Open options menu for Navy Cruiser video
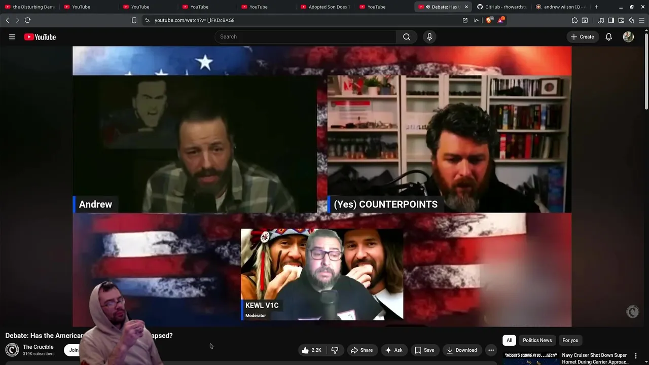Screen dimensions: 649x365 tap(636, 356)
